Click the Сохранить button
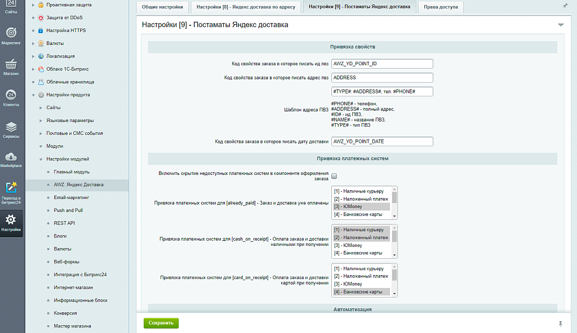Image resolution: width=577 pixels, height=333 pixels. pos(161,323)
